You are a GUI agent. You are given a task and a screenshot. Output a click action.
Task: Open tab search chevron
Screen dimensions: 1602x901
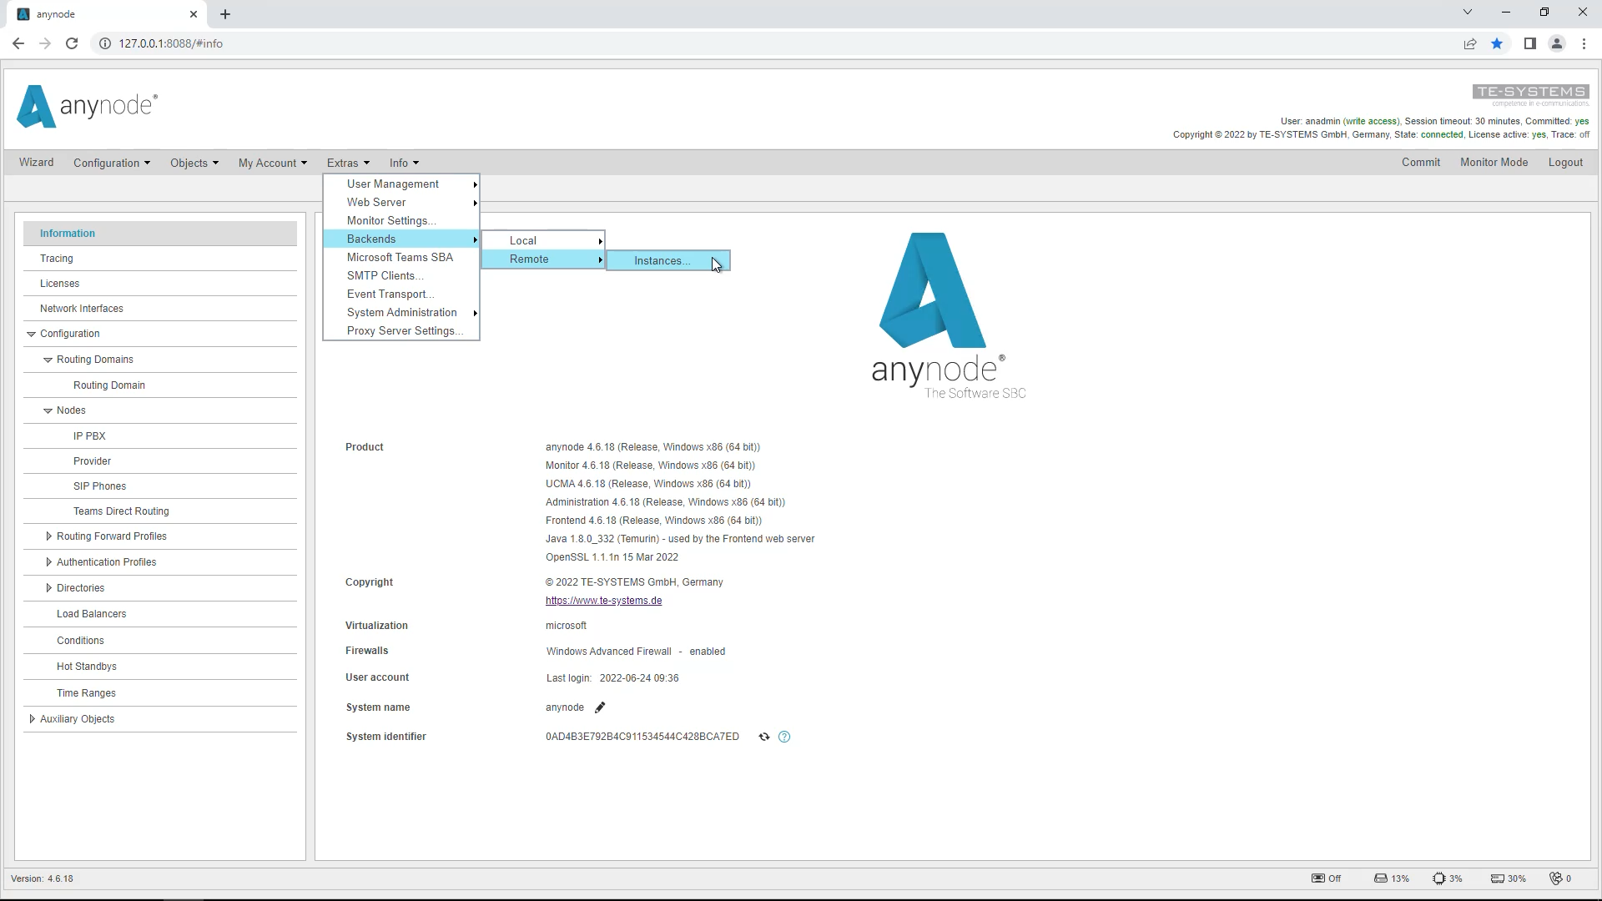coord(1468,12)
